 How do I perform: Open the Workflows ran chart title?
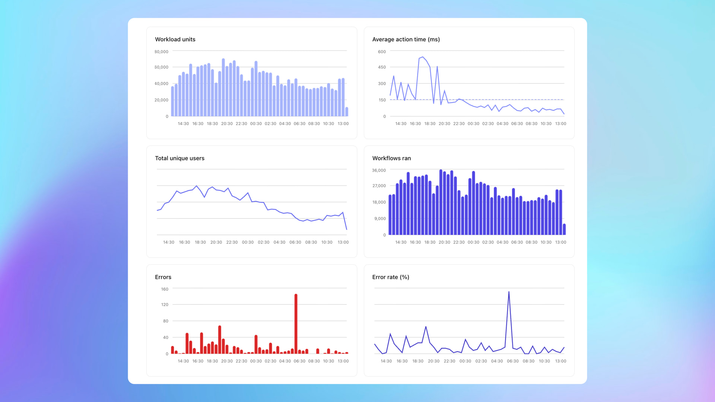[391, 158]
